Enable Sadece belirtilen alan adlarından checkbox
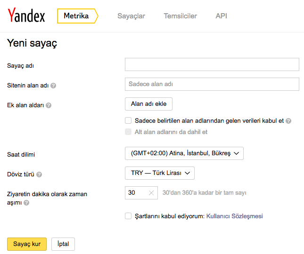 pos(128,120)
